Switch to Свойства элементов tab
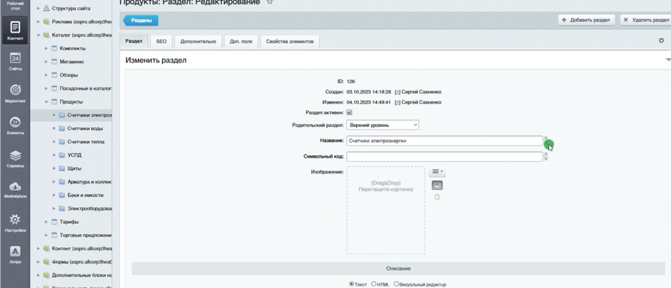Image resolution: width=671 pixels, height=288 pixels. click(290, 41)
